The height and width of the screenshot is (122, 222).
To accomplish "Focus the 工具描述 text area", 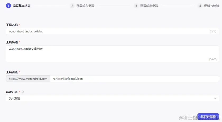I will point(112,54).
